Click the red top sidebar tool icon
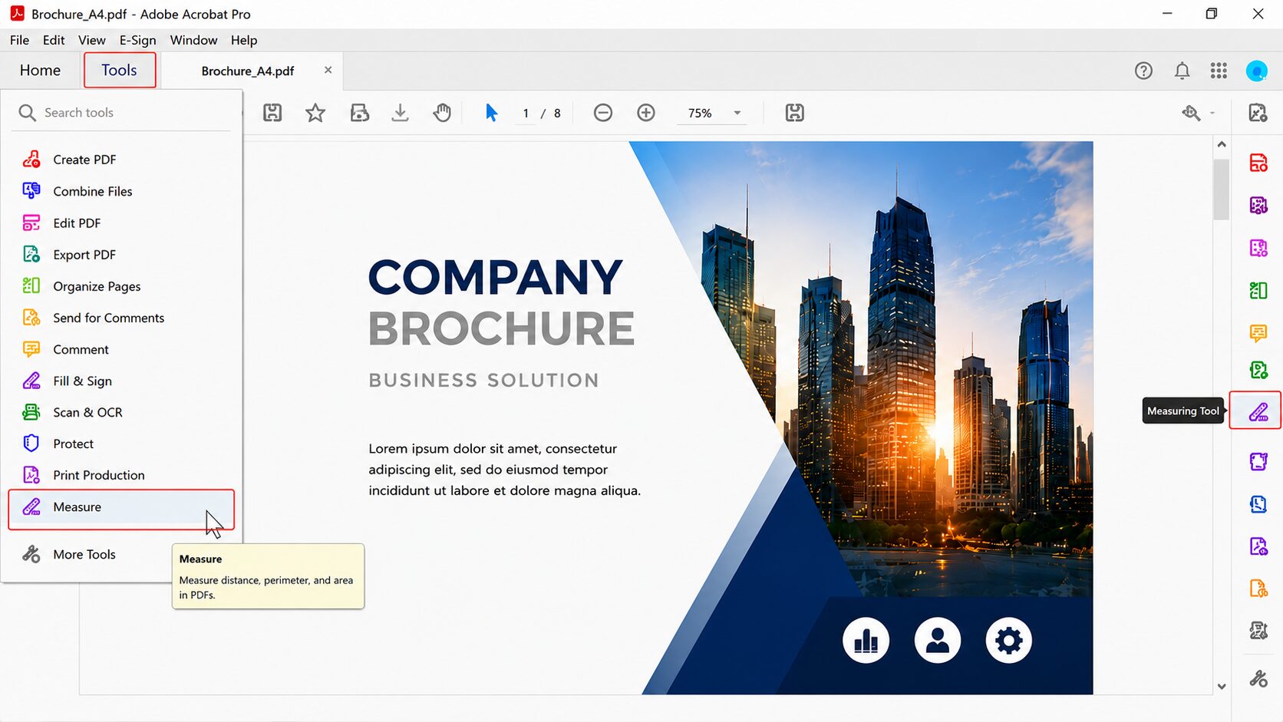 [1258, 163]
